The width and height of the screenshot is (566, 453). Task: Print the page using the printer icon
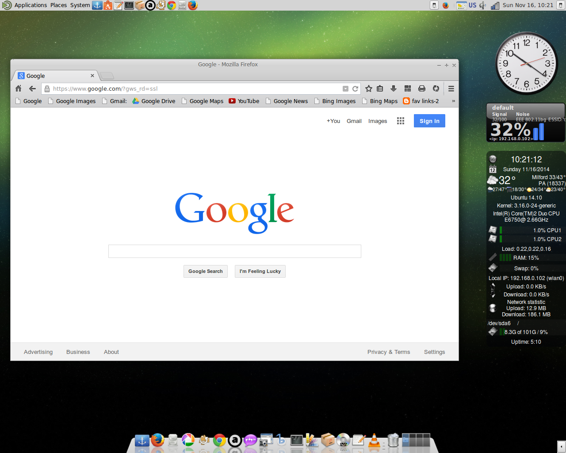tap(422, 88)
